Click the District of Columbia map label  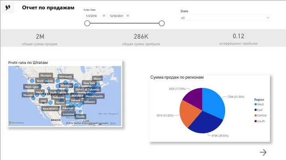pos(88,89)
